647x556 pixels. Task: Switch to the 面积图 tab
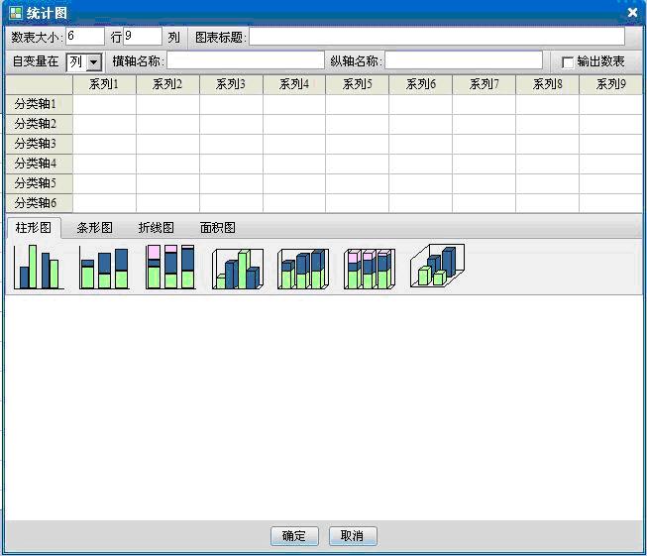[x=217, y=227]
